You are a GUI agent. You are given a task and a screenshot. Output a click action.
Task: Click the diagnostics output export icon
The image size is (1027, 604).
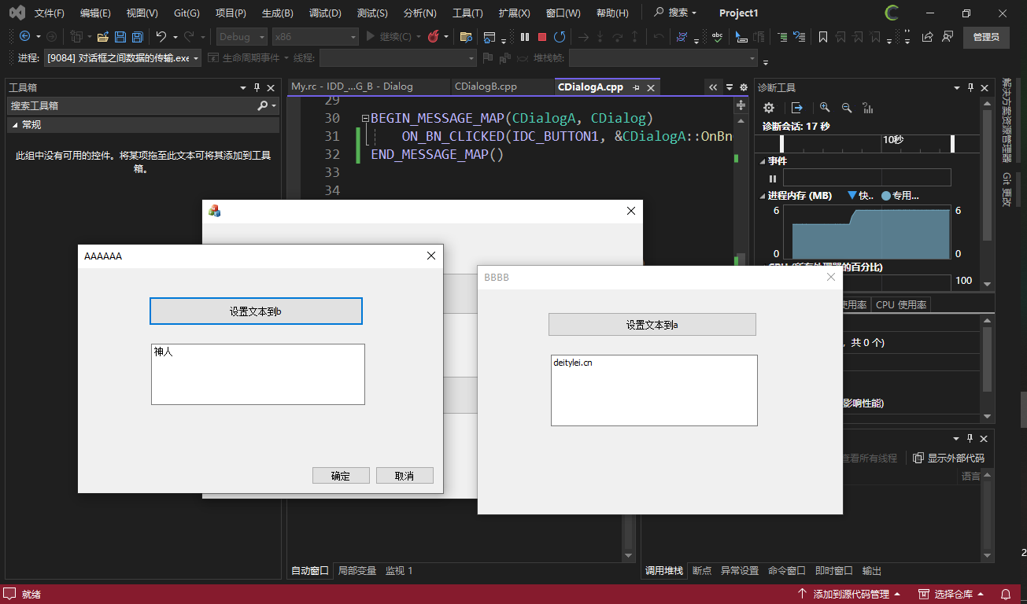click(x=797, y=108)
